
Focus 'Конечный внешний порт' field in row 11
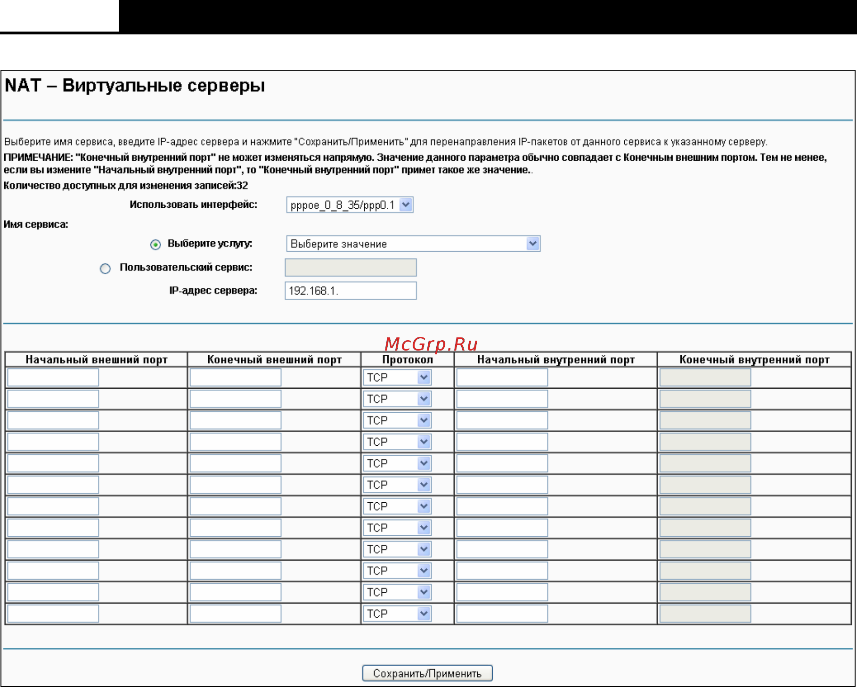(x=236, y=592)
